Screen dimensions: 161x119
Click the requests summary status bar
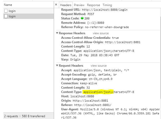pyautogui.click(x=25, y=116)
